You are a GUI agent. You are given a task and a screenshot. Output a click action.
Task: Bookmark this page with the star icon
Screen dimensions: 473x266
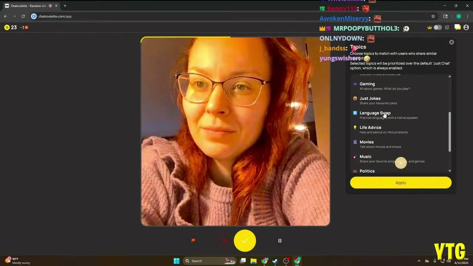coord(433,16)
